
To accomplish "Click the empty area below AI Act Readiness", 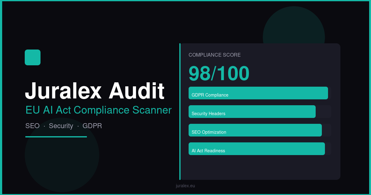I will pyautogui.click(x=260, y=167).
